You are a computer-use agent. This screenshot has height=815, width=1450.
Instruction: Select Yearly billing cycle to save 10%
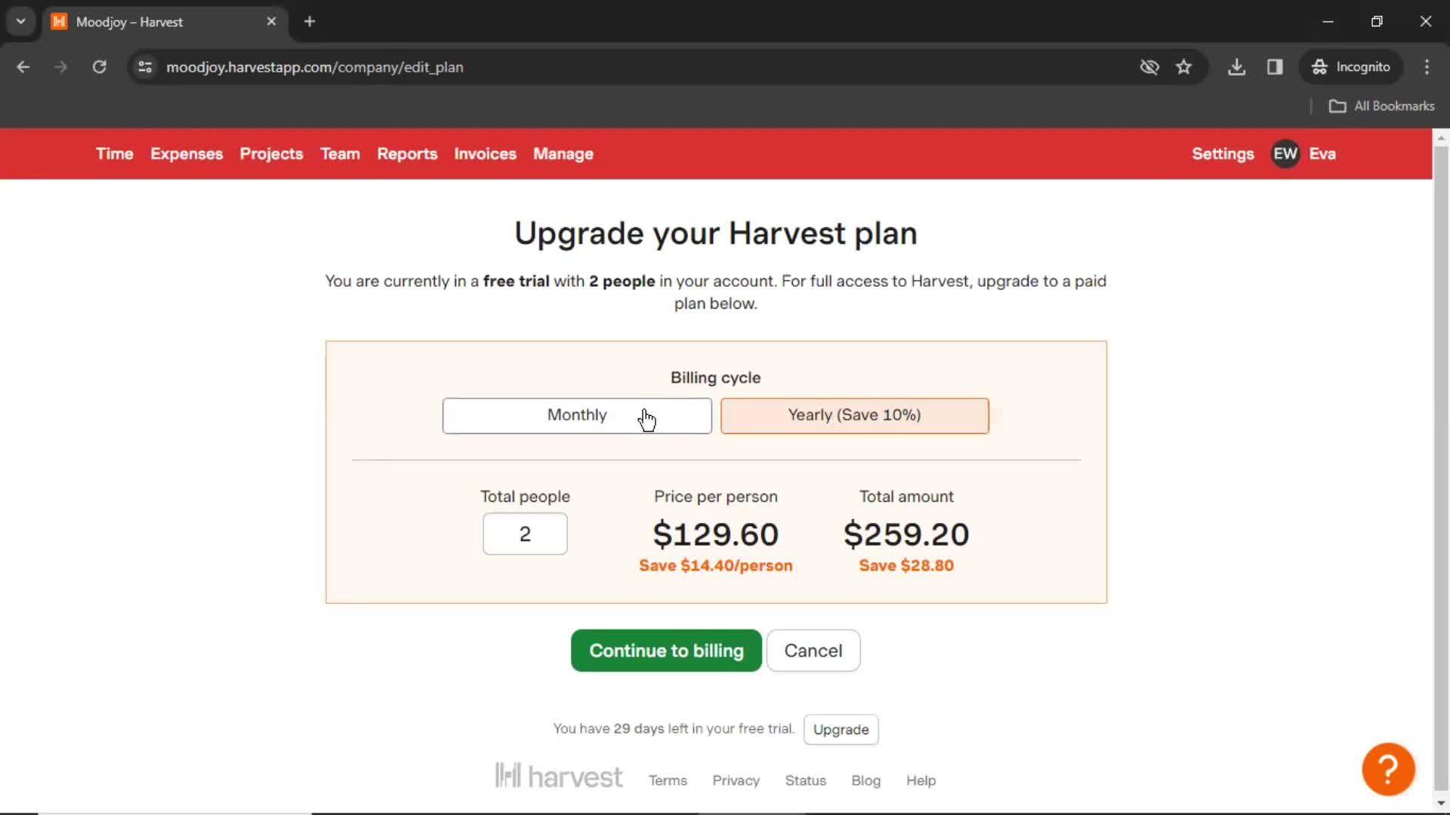click(x=854, y=415)
